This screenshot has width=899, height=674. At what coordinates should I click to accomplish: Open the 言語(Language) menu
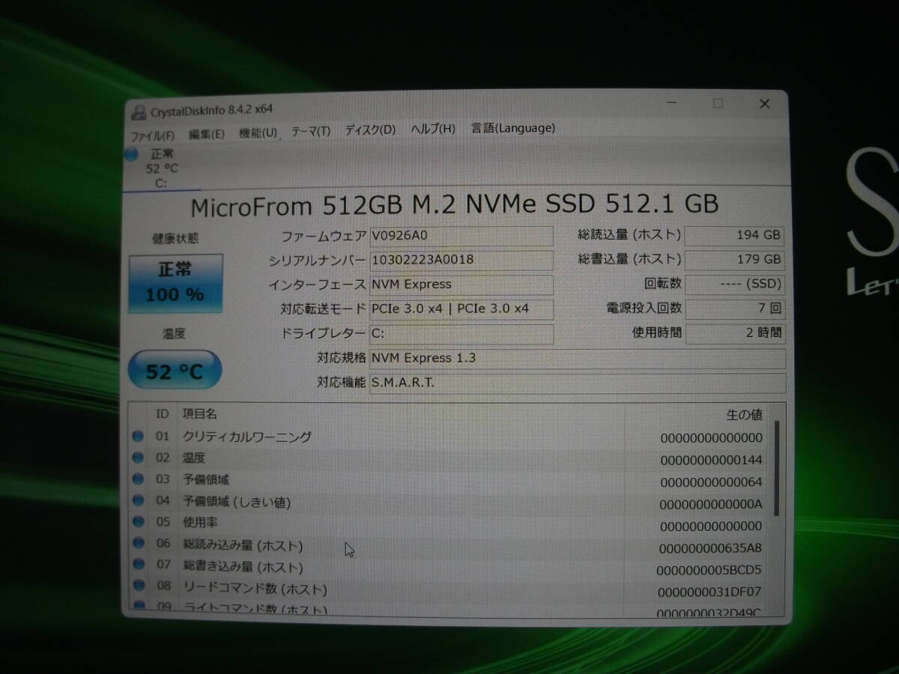(x=513, y=128)
